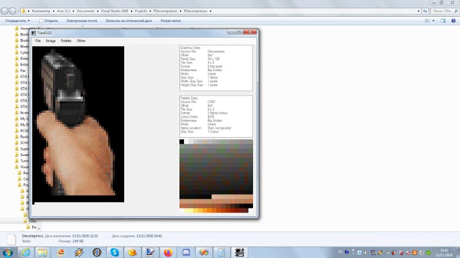This screenshot has height=258, width=460.
Task: Select the PCSX folder in the tree
Action: pyautogui.click(x=22, y=131)
